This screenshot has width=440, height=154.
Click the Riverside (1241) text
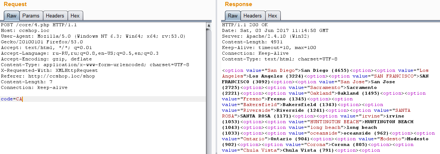(301, 110)
